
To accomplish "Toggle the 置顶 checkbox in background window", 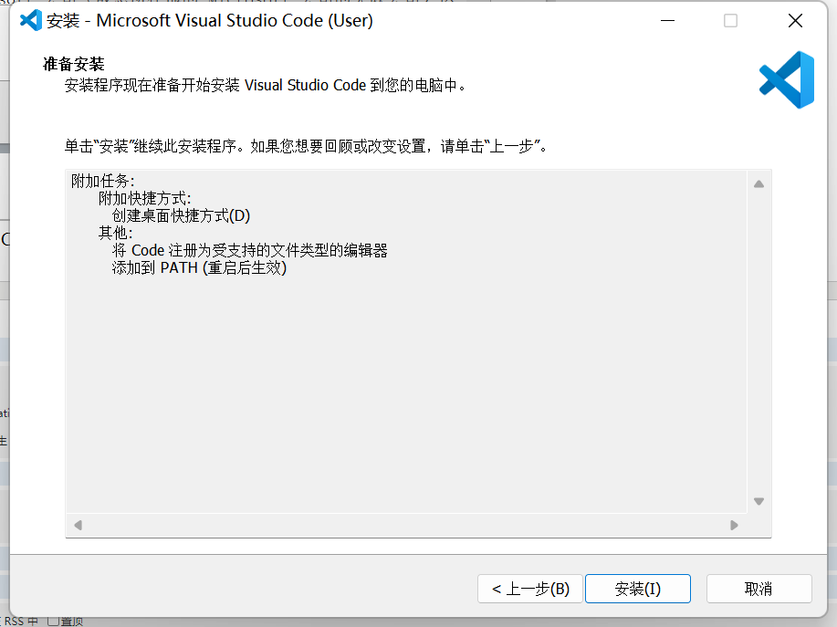I will (x=53, y=622).
